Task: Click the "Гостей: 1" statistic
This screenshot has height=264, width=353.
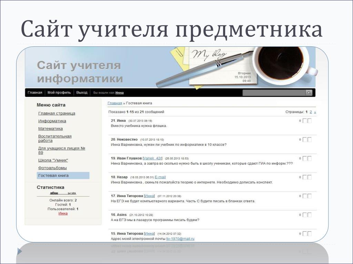Action: (x=63, y=205)
